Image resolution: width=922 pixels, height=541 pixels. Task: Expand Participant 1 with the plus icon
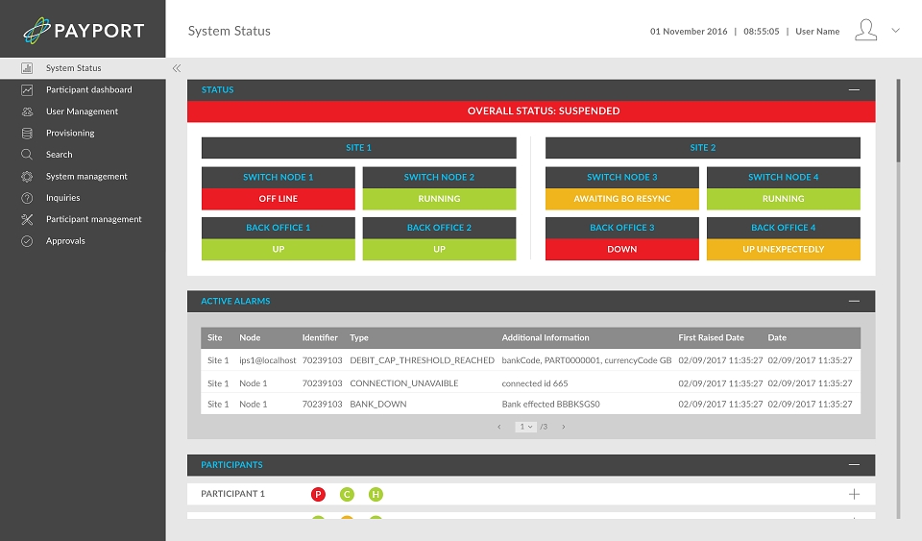pos(854,495)
